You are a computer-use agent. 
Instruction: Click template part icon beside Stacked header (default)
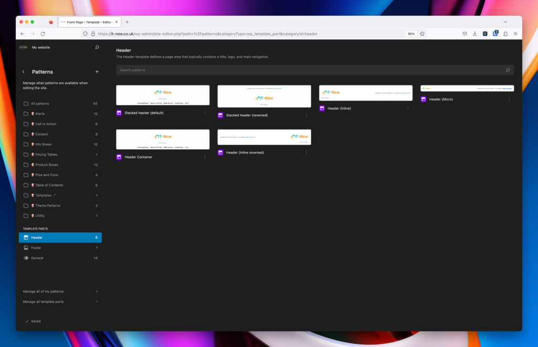[x=119, y=113]
